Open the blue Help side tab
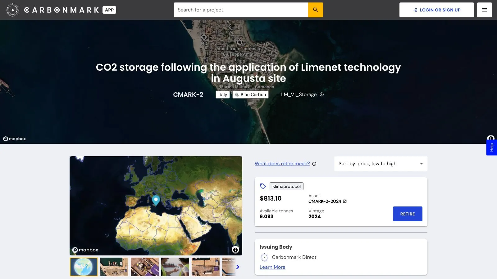Viewport: 497px width, 279px height. [x=491, y=147]
